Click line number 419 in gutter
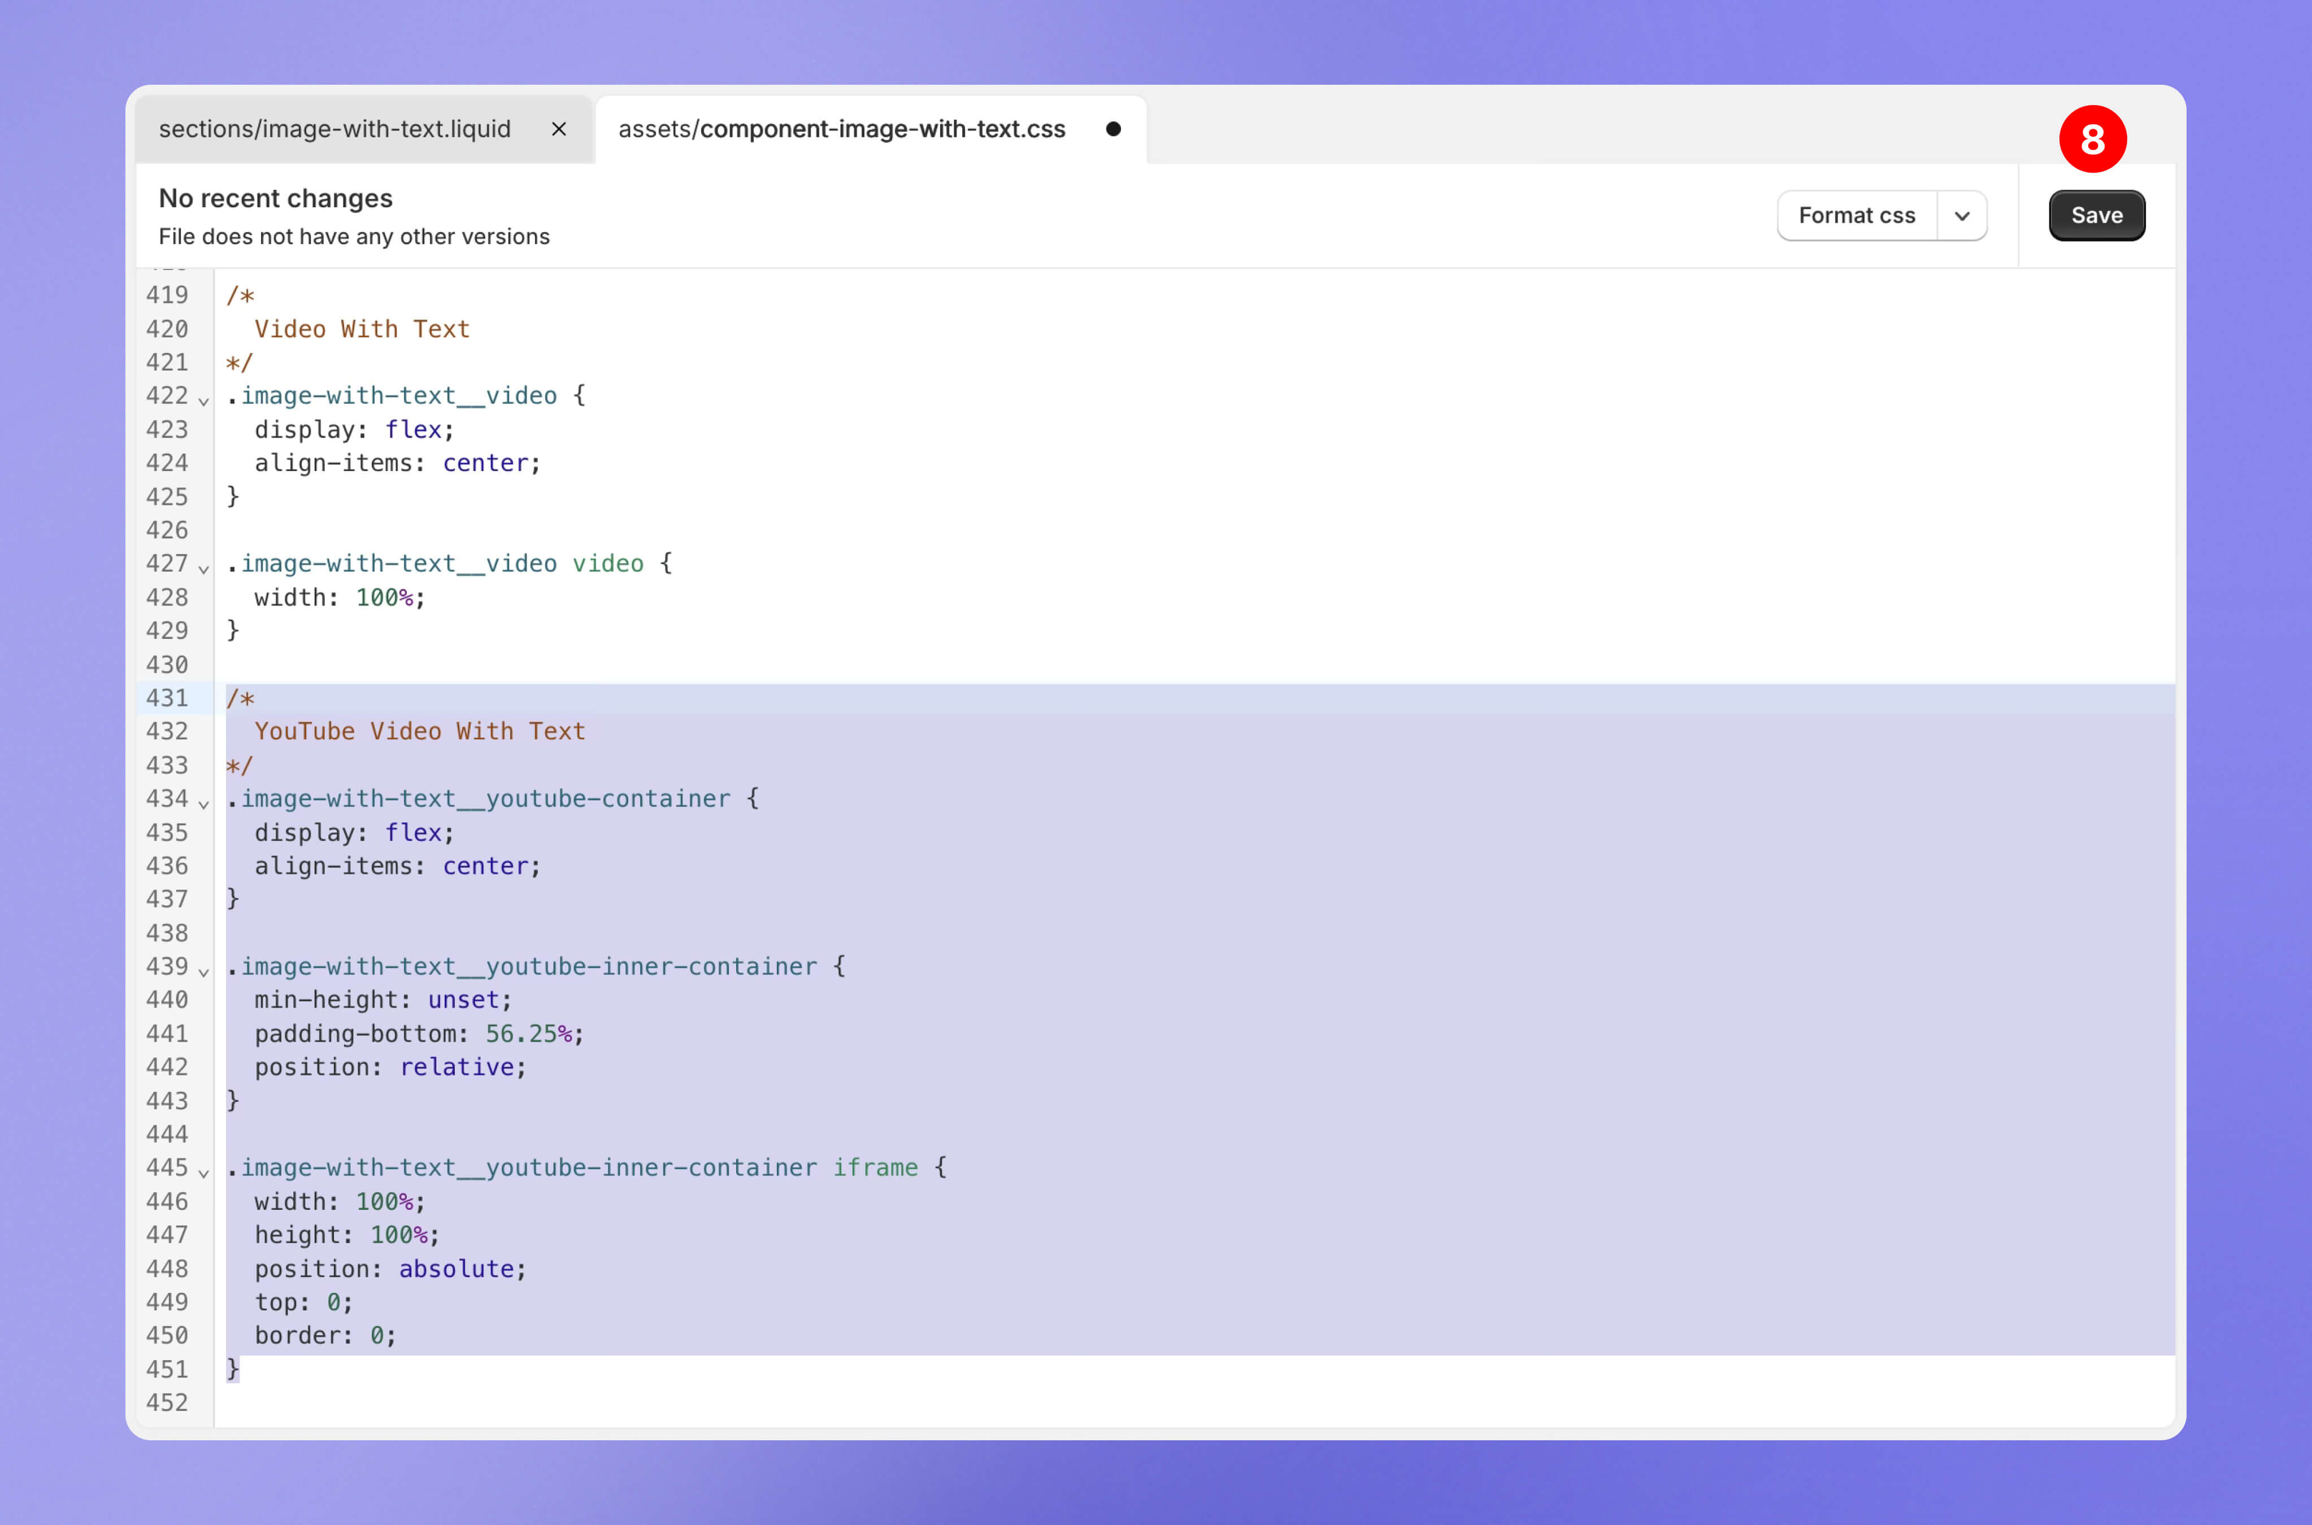This screenshot has height=1525, width=2312. pyautogui.click(x=167, y=295)
